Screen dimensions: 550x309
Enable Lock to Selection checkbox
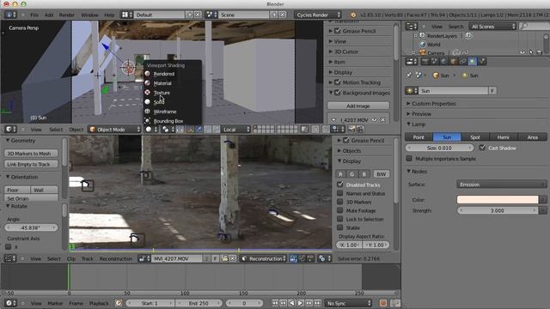click(x=340, y=219)
